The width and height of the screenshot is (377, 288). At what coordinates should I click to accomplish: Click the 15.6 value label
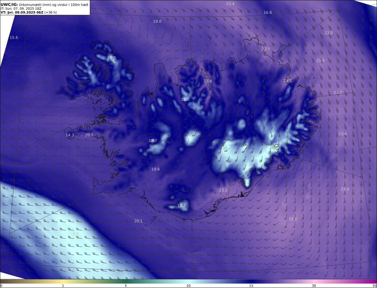coord(14,37)
